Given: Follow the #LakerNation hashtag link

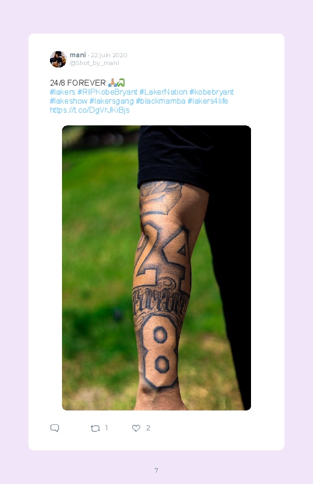Looking at the screenshot, I should coord(164,92).
